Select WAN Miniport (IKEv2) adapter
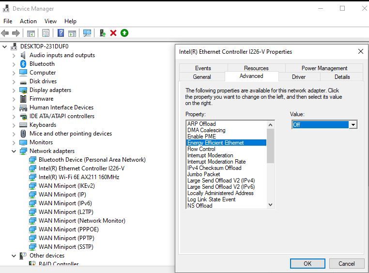Viewport: 369px width, 273px height. point(67,186)
